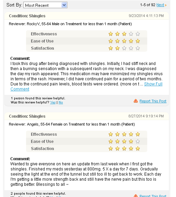
Task: Click empty fifth Ease of Use star, Angels' review
Action: click(138, 142)
